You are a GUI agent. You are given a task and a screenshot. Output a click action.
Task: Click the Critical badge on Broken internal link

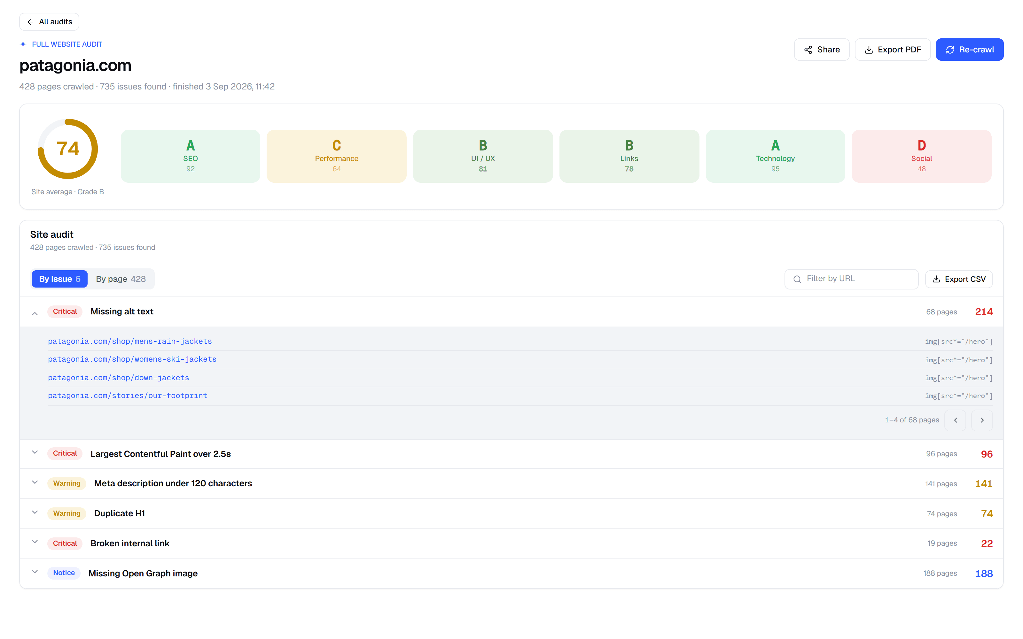click(x=65, y=543)
